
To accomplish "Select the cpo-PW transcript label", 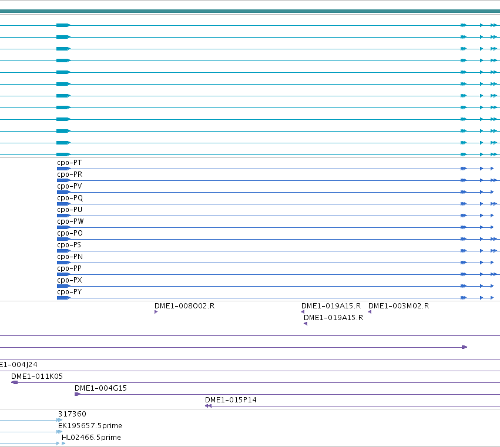I will (70, 221).
